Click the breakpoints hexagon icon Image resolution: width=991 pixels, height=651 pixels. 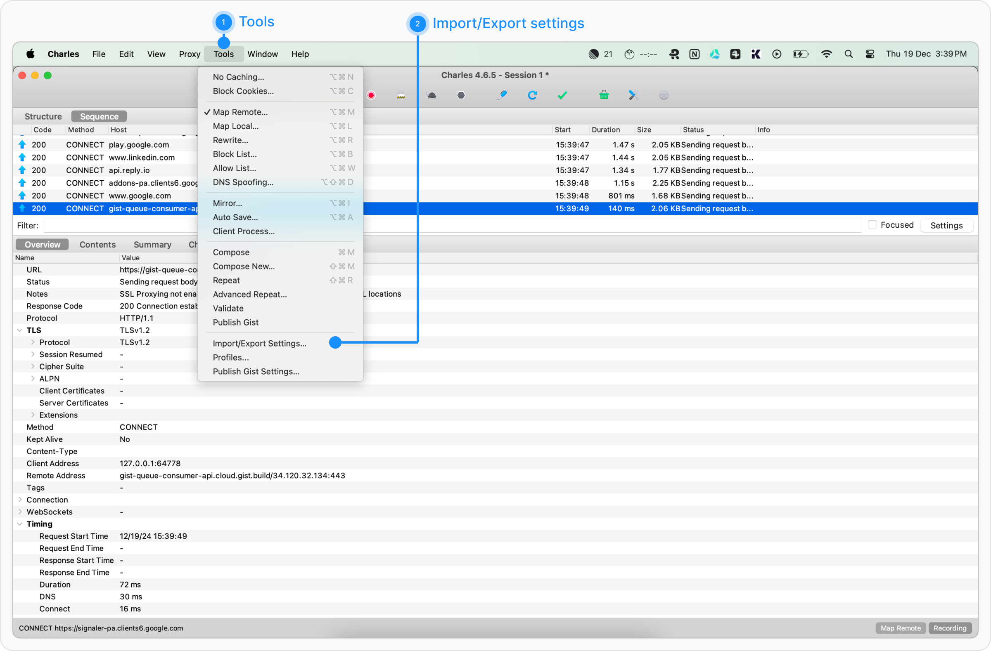[x=461, y=95]
